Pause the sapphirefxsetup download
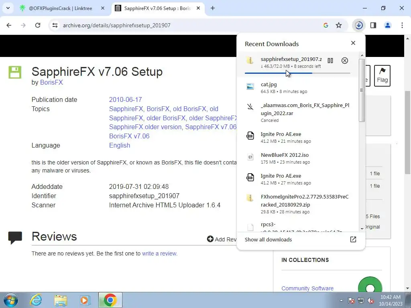Image resolution: width=411 pixels, height=308 pixels. coord(330,61)
